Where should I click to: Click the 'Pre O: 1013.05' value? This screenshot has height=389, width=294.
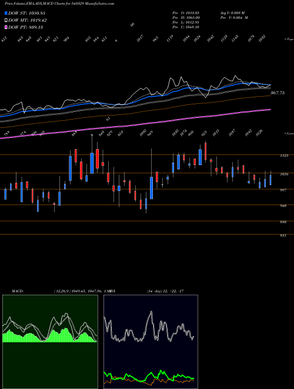186,12
